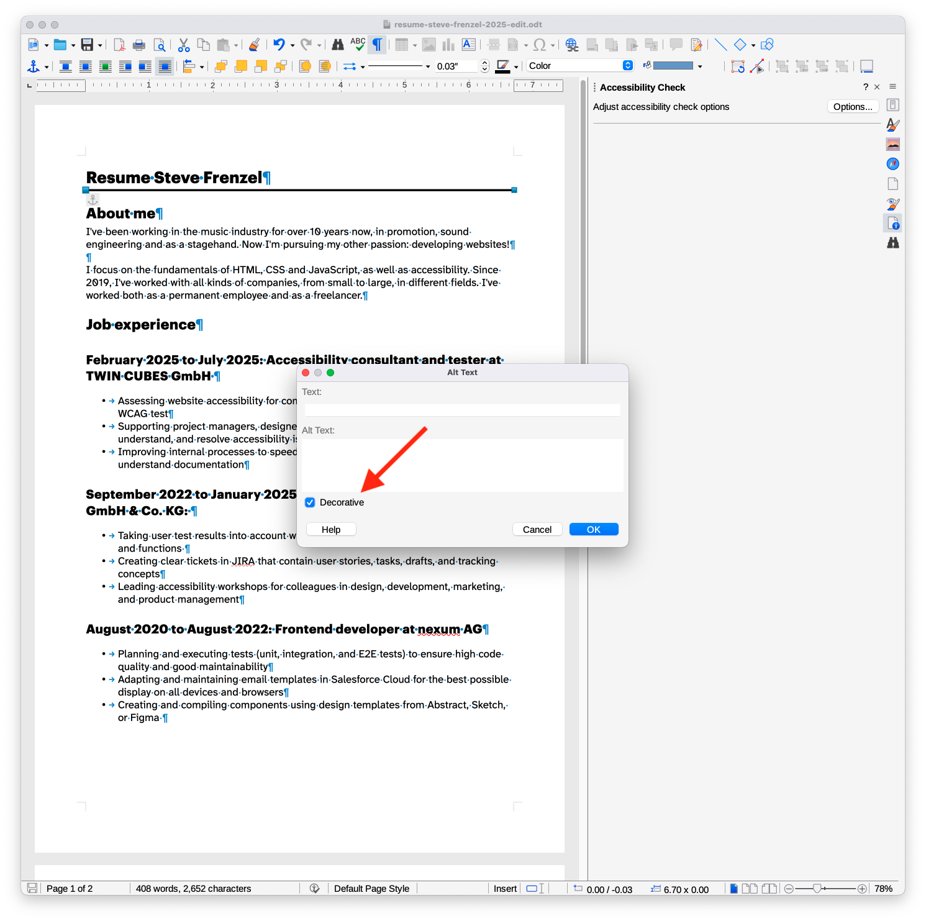Click the Rotate object icon
Image resolution: width=926 pixels, height=921 pixels.
point(737,66)
